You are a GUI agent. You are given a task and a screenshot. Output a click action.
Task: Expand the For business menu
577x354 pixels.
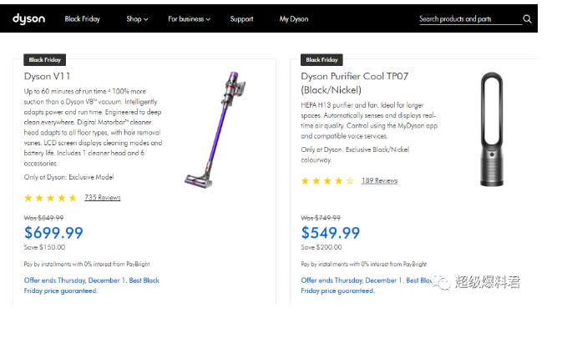point(189,18)
